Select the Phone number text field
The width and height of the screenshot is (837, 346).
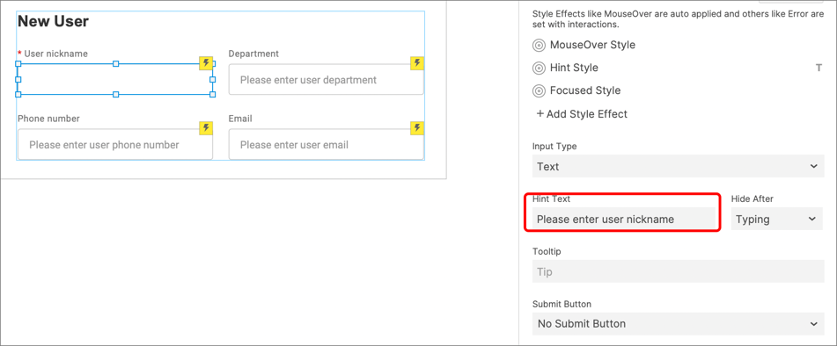(x=115, y=144)
